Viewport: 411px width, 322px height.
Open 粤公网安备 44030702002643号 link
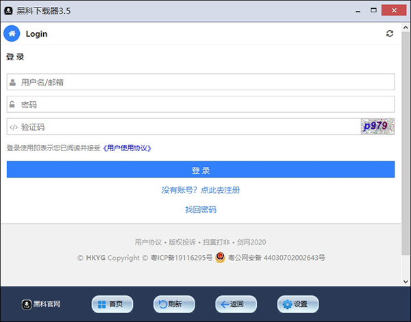click(x=277, y=258)
